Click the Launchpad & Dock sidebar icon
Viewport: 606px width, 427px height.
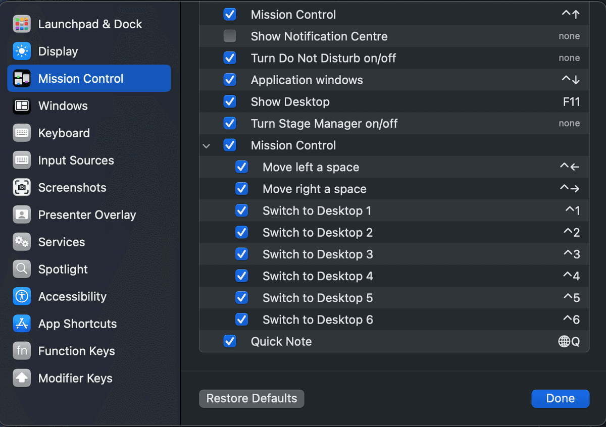tap(22, 24)
